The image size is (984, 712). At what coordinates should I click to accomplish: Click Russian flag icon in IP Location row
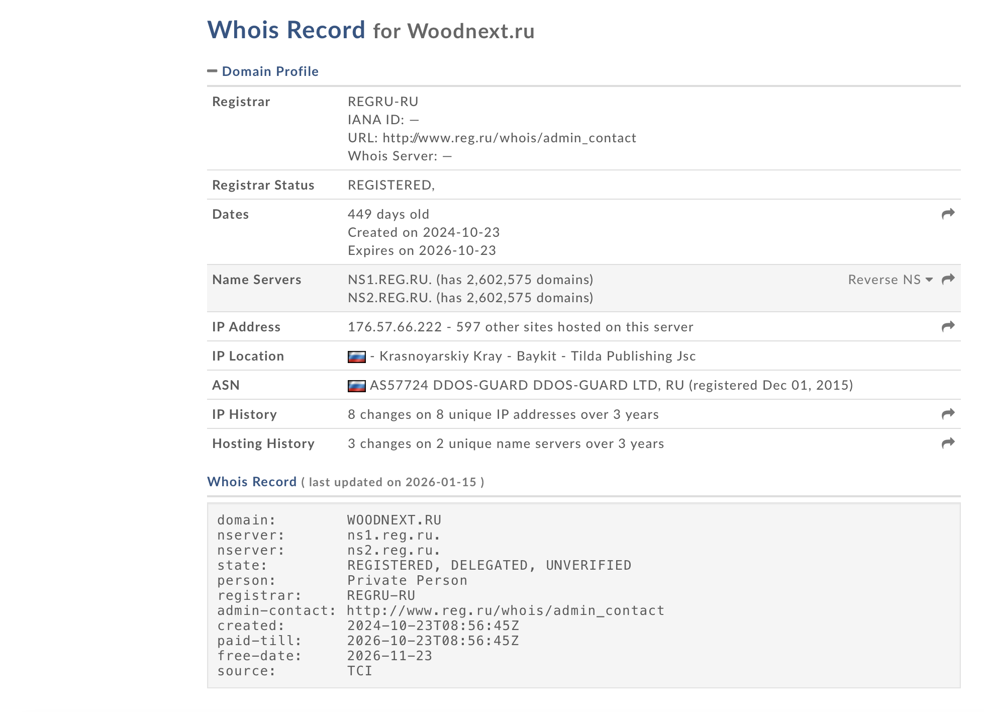(x=356, y=357)
